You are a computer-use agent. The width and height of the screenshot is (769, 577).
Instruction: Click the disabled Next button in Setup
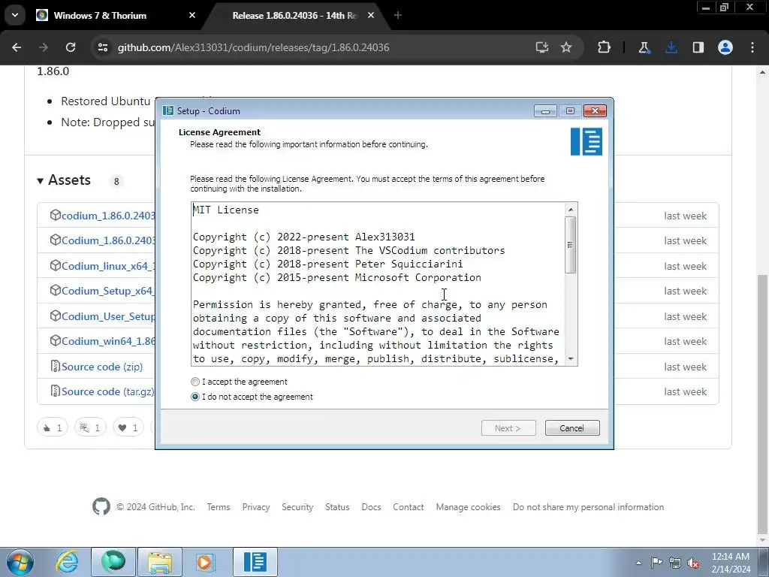coord(508,427)
